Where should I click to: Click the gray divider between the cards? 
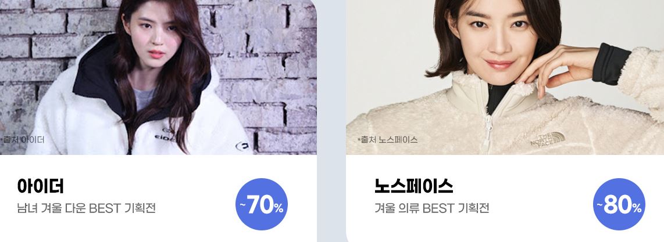tap(331, 121)
